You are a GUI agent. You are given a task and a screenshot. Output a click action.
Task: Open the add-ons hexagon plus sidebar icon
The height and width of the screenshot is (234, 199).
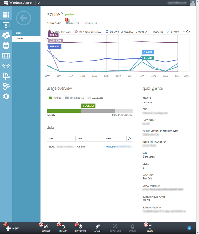pyautogui.click(x=6, y=86)
